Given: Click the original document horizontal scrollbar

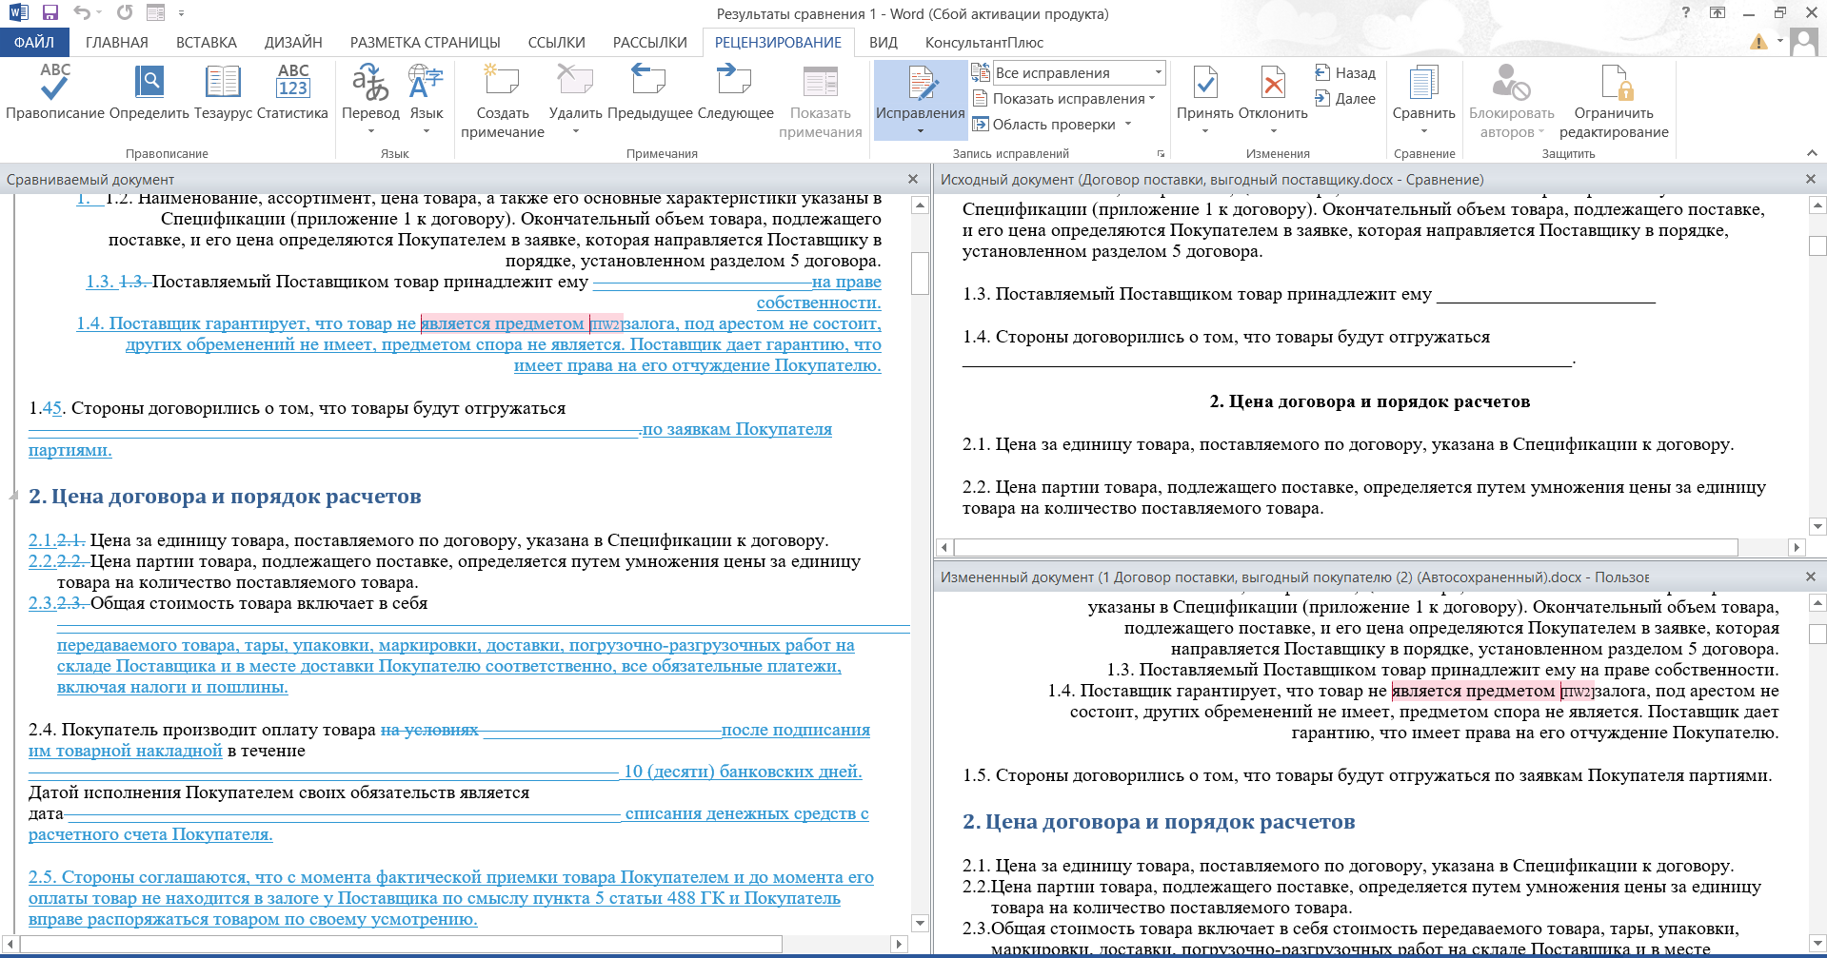Looking at the screenshot, I should tap(1346, 547).
